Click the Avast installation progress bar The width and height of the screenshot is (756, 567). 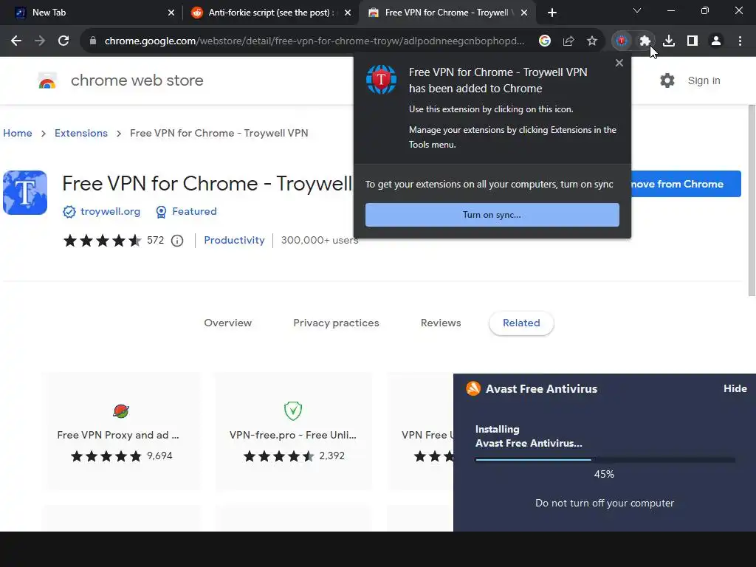click(x=605, y=460)
